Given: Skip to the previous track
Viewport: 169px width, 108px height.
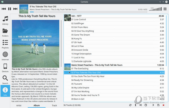Looking at the screenshot, I should pyautogui.click(x=4, y=9).
